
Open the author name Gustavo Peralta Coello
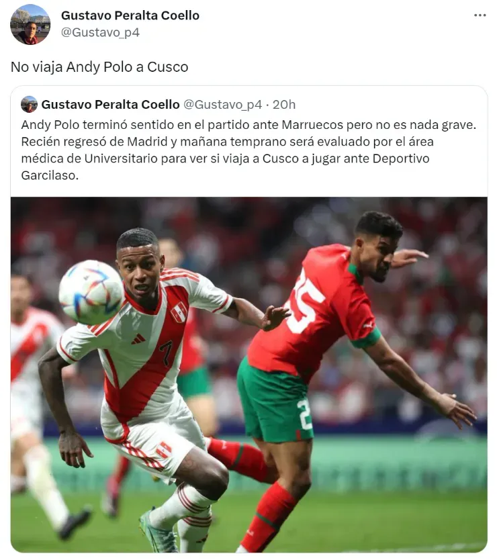click(x=130, y=15)
